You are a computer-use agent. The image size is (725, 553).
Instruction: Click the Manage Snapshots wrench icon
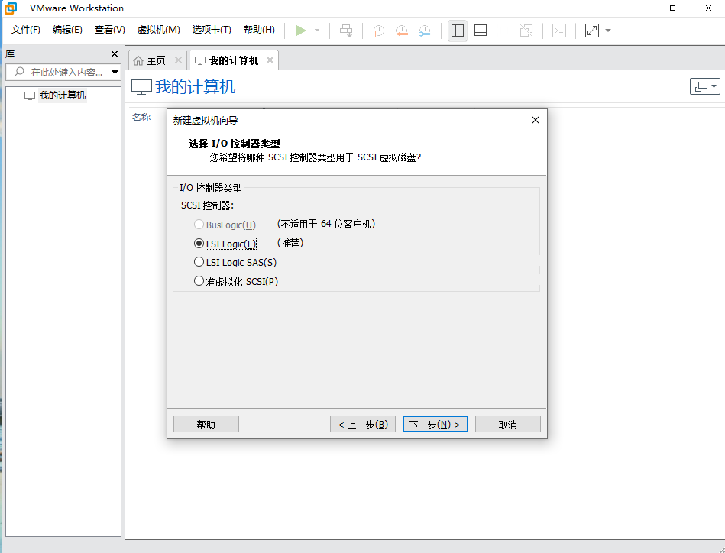click(425, 31)
